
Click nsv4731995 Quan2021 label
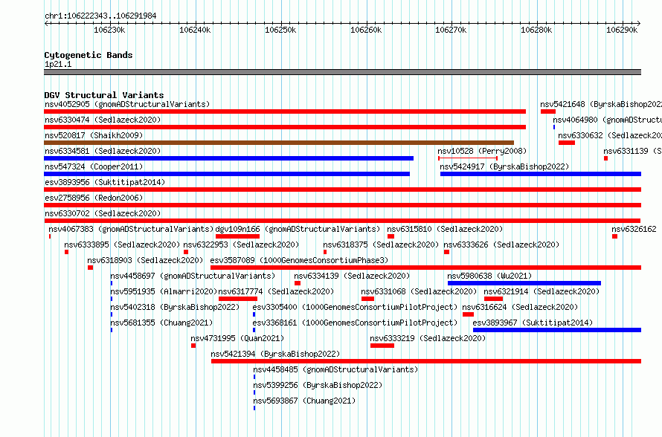coord(237,338)
